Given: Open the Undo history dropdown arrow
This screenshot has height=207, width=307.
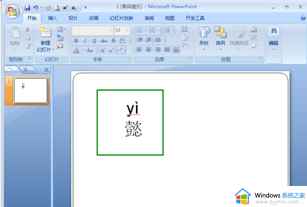Looking at the screenshot, I should coord(41,8).
